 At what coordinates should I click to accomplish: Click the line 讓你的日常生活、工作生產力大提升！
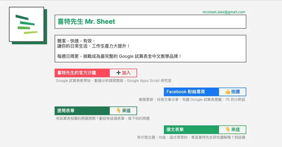[94, 46]
